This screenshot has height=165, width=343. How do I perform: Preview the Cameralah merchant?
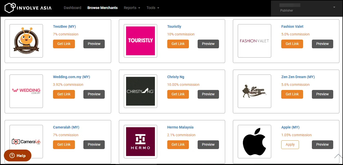point(94,144)
